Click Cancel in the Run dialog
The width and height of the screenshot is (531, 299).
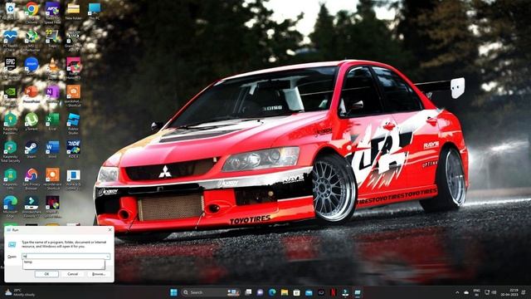coord(72,273)
